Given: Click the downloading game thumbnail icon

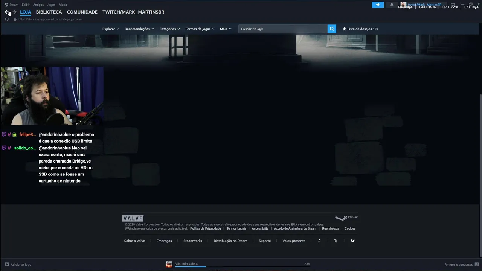Looking at the screenshot, I should pyautogui.click(x=169, y=264).
